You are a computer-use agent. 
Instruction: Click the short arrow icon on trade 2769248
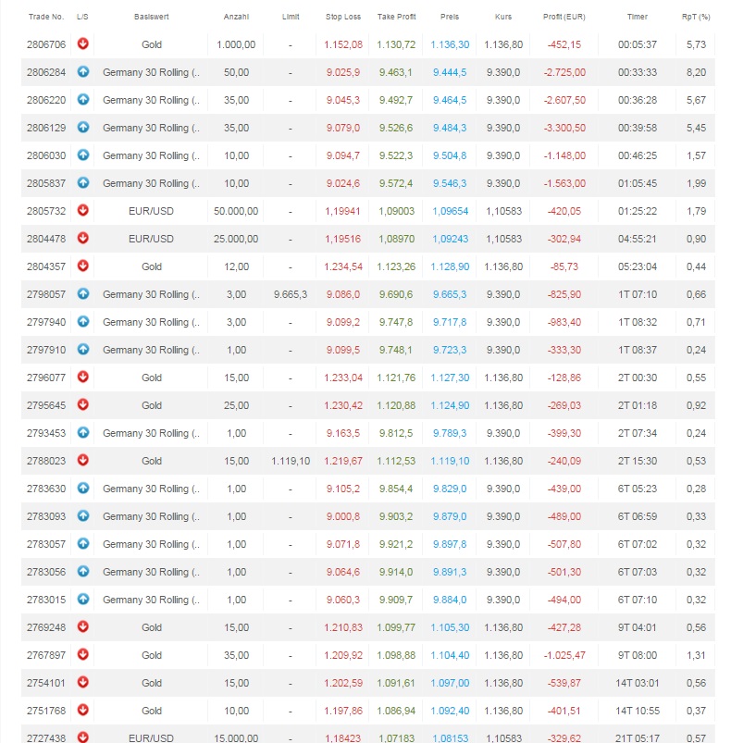[82, 626]
